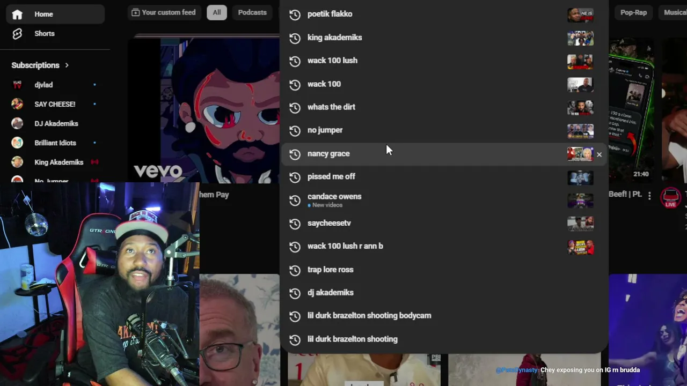The width and height of the screenshot is (687, 386).
Task: Click history icon beside wack 100 lush r ann b
Action: point(295,247)
